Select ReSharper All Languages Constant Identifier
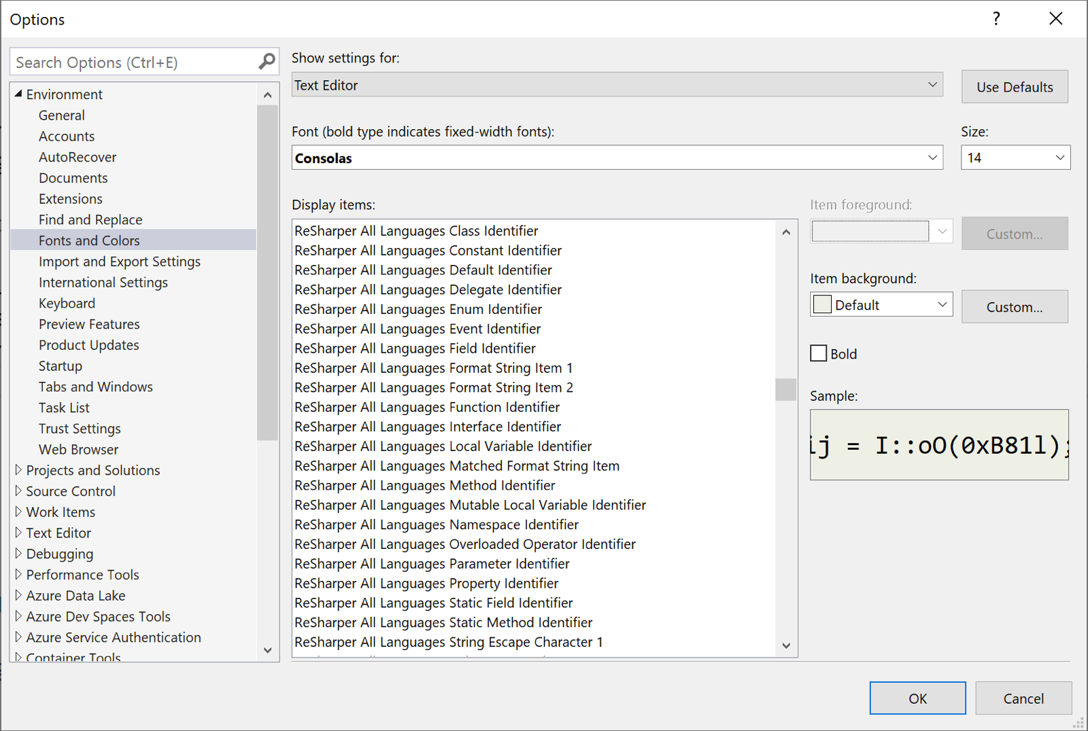 tap(428, 251)
